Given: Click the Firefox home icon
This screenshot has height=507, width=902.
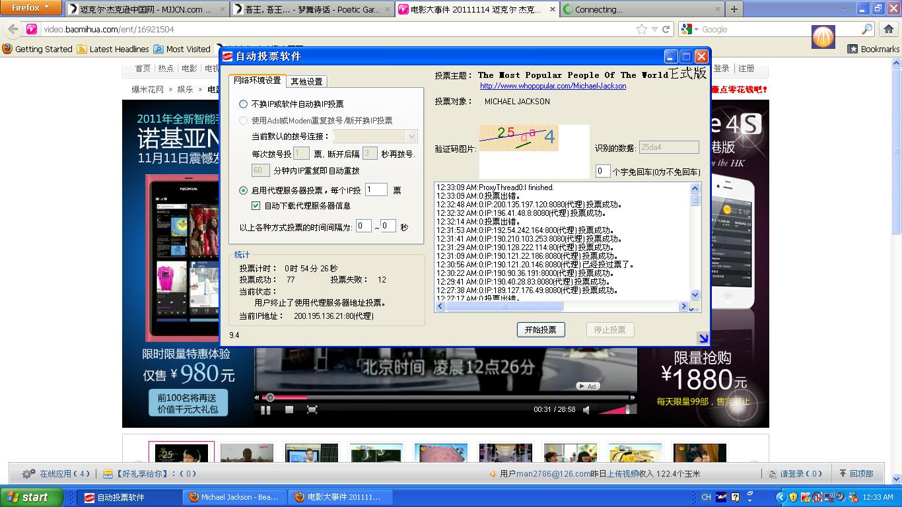Looking at the screenshot, I should click(888, 29).
